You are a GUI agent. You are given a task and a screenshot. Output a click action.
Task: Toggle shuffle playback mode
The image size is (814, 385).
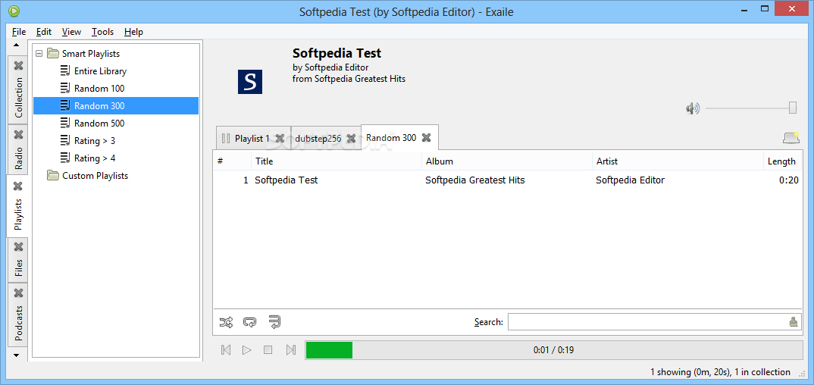(x=226, y=322)
